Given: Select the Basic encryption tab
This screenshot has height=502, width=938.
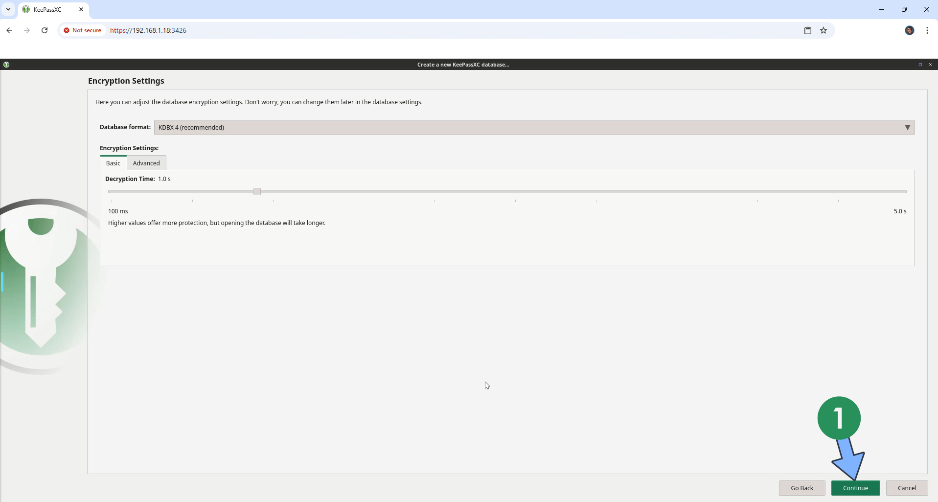Looking at the screenshot, I should coord(113,163).
